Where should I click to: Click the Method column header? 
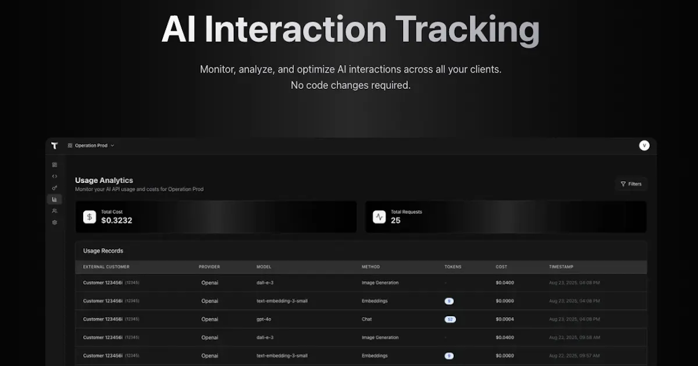pyautogui.click(x=371, y=267)
